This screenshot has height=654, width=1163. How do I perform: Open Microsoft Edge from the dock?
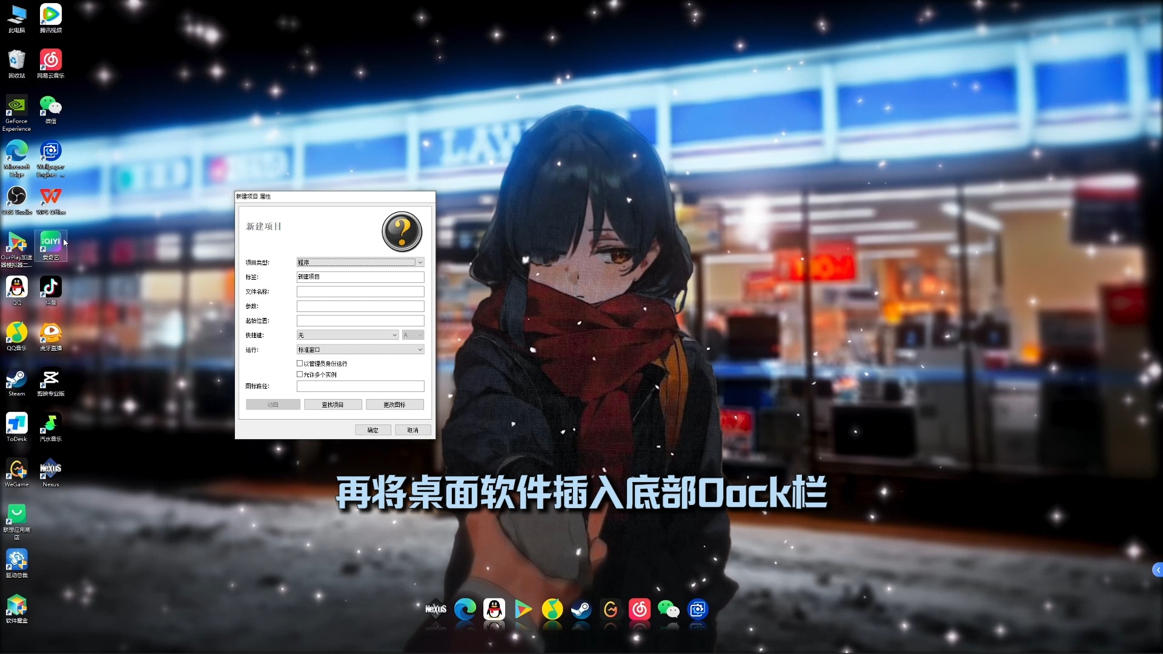click(465, 609)
